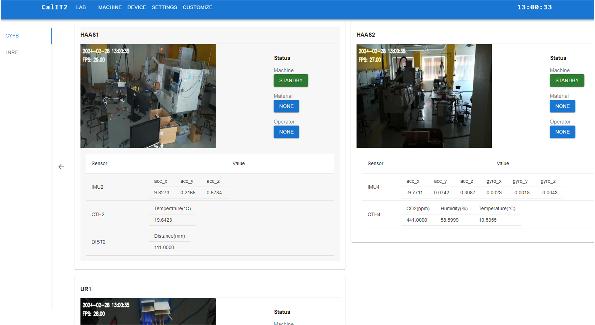This screenshot has height=325, width=595.
Task: Click HAAS1 table Sensor header
Action: tap(100, 164)
